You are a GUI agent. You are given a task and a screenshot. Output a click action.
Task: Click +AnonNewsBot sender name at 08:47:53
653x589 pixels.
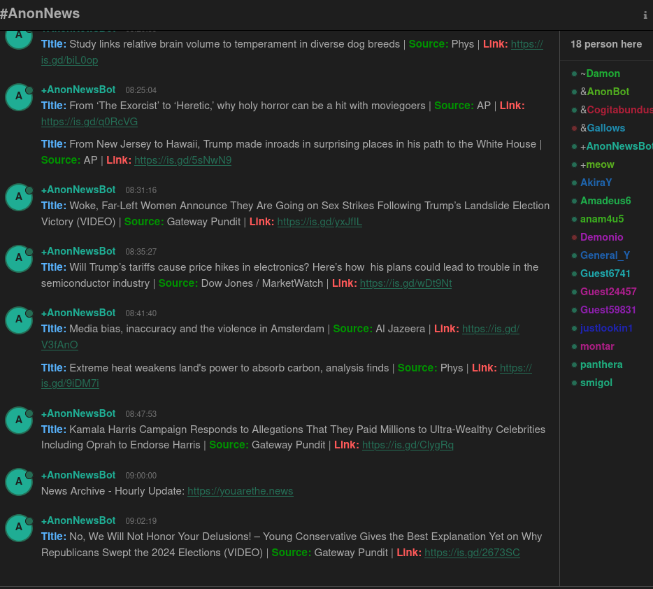click(78, 413)
